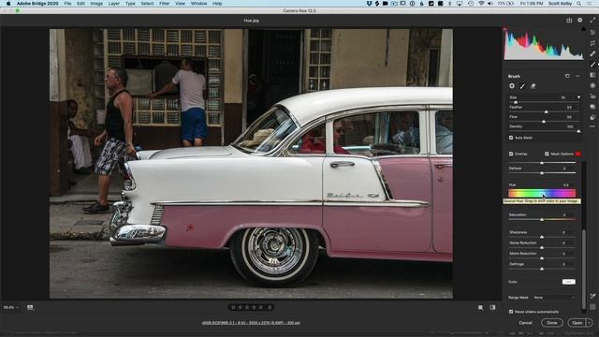
Task: Click the zoom tool icon in lower right toolbar
Action: point(592,296)
